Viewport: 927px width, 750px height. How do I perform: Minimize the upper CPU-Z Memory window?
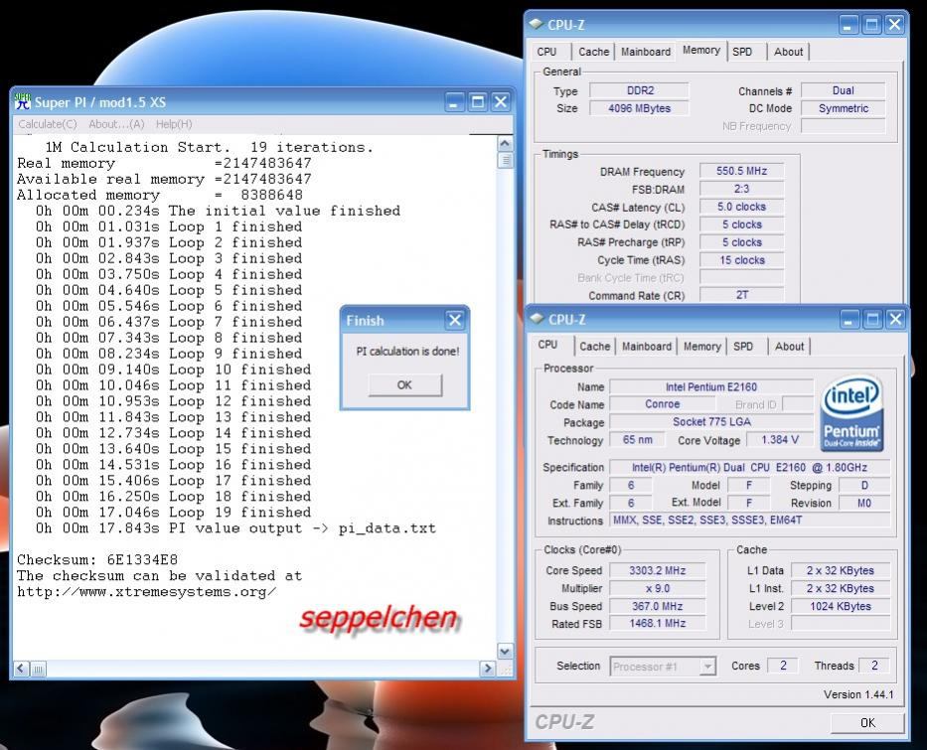coord(849,25)
